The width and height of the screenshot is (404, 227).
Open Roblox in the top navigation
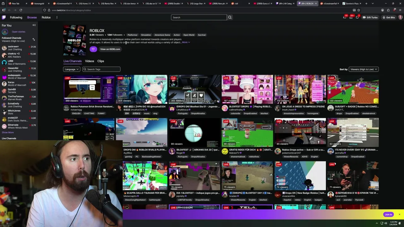[x=46, y=17]
